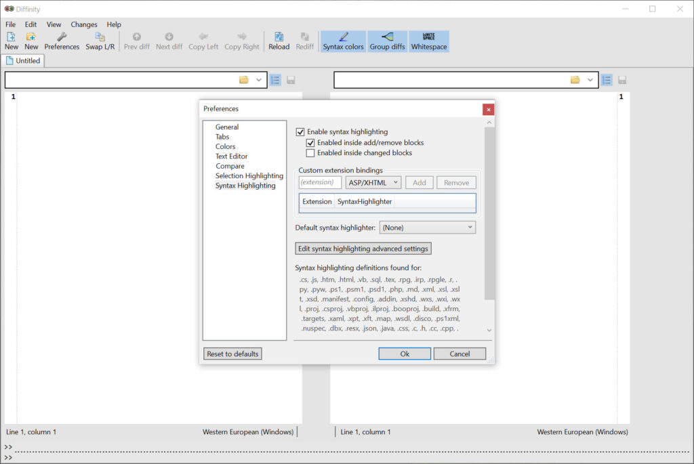Viewport: 694px width, 464px height.
Task: Click the Extension column header
Action: click(317, 201)
